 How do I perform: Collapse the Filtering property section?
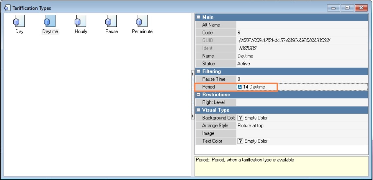click(x=198, y=71)
